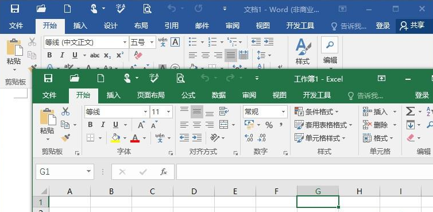Toggle center horizontal alignment in Excel
The height and width of the screenshot is (212, 433).
pos(197,125)
